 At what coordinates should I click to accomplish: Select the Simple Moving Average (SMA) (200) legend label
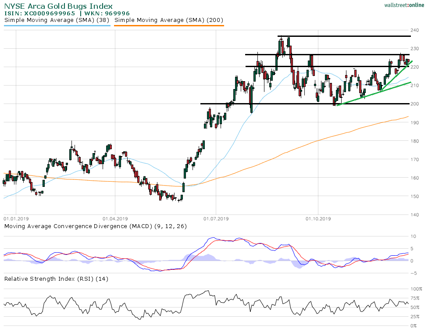tap(169, 20)
